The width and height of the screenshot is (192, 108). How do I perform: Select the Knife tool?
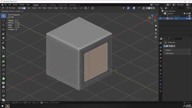click(x=3, y=74)
